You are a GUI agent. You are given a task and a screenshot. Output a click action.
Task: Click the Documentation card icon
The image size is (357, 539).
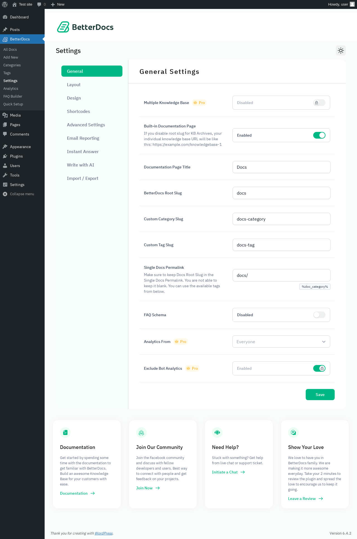pyautogui.click(x=65, y=432)
